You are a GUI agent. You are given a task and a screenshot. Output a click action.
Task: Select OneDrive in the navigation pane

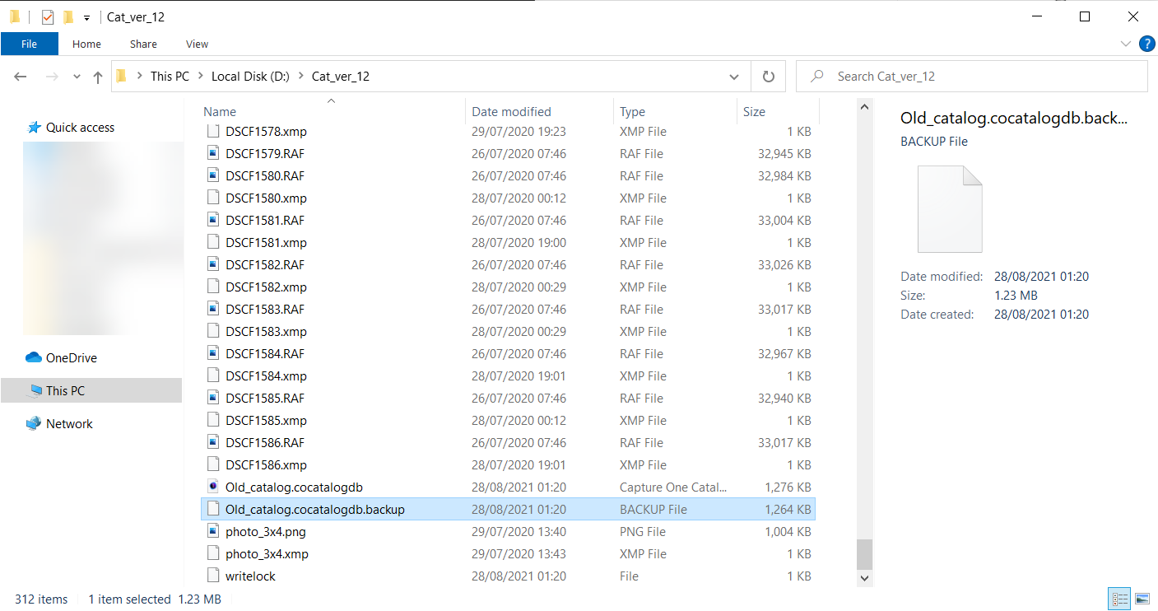[x=72, y=358]
